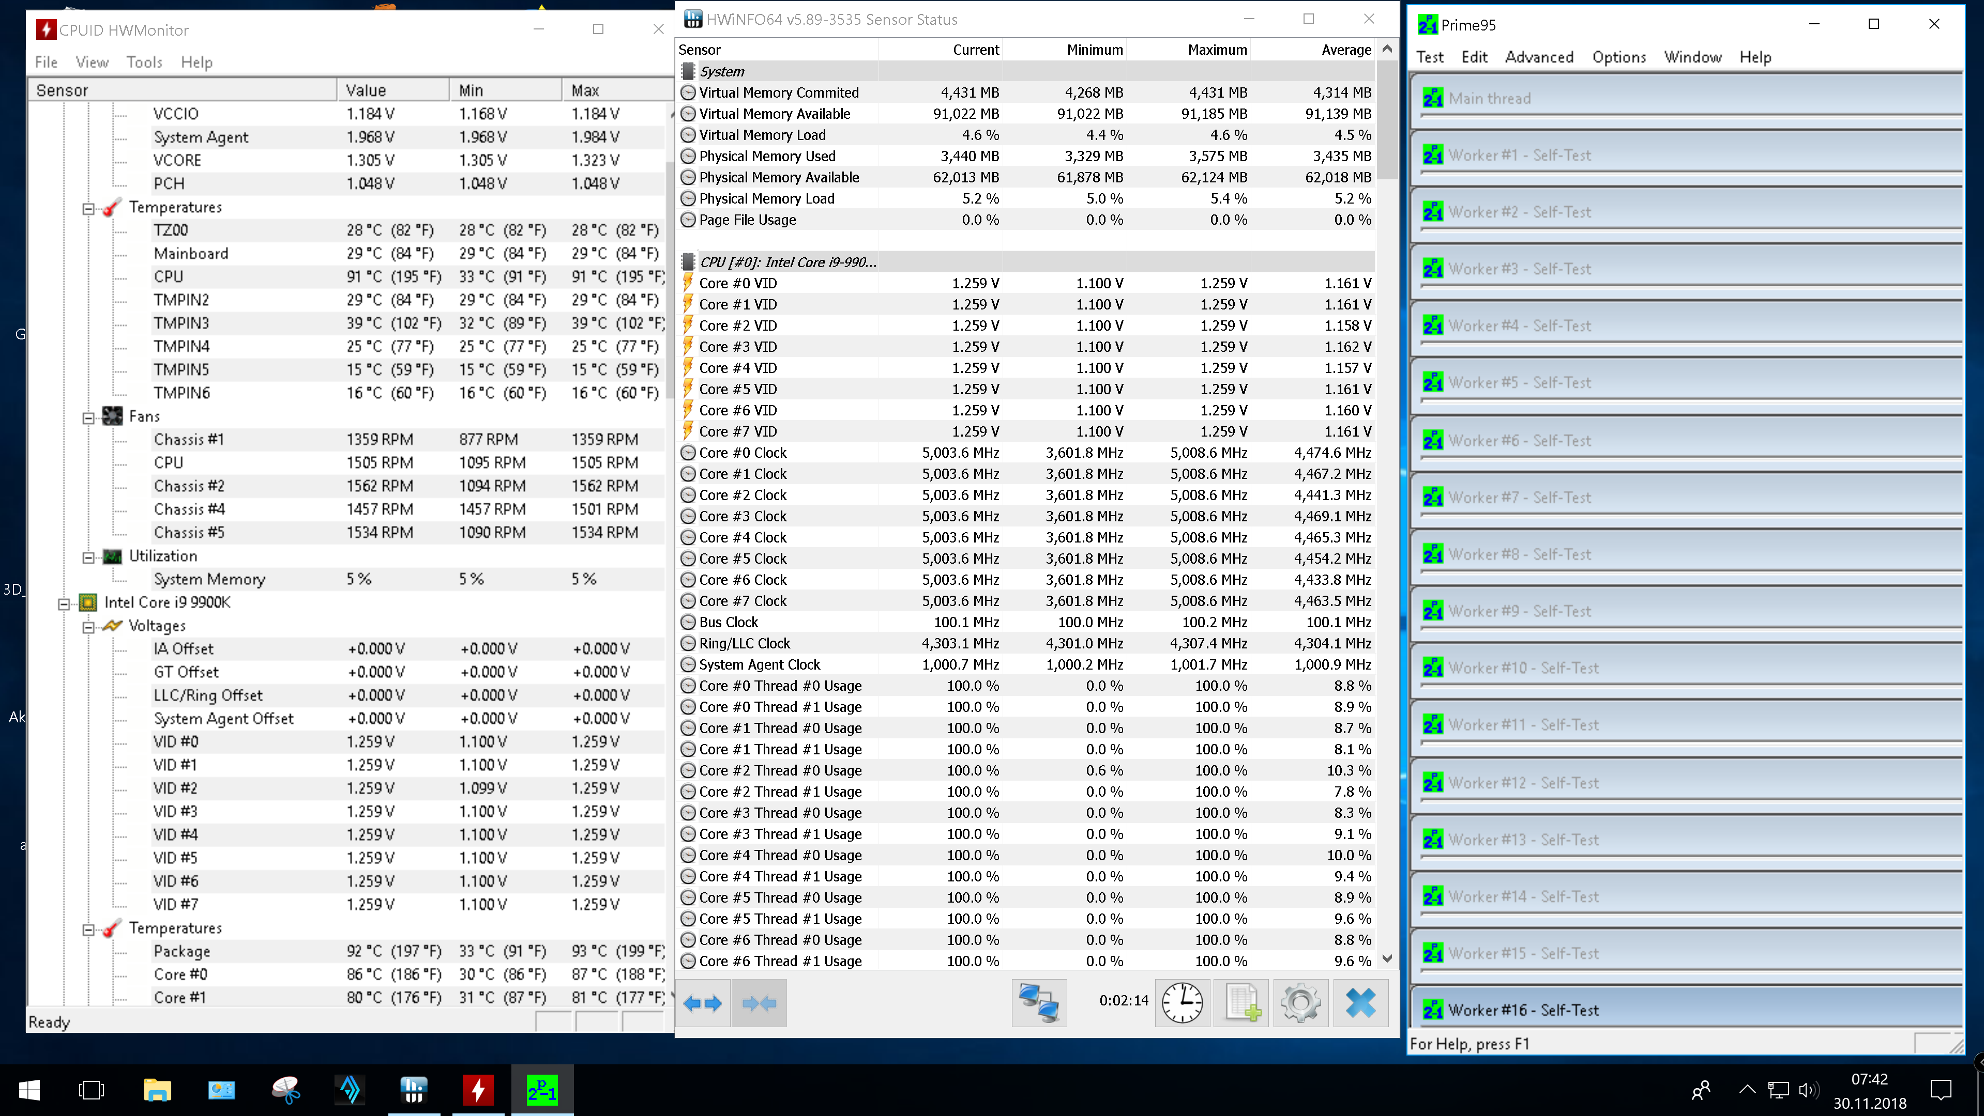Viewport: 1984px width, 1116px height.
Task: Click HWiNFO vertical scrollbar thumb
Action: [1387, 119]
